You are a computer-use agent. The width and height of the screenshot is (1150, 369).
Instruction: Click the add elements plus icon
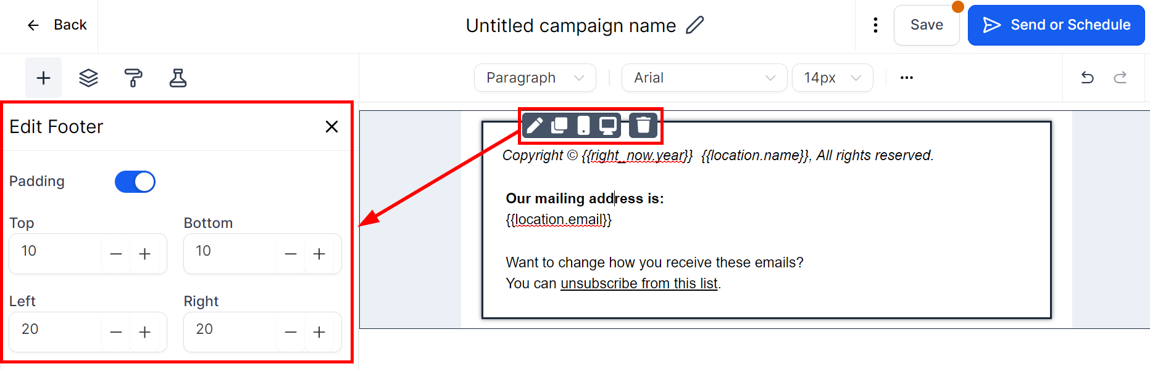click(43, 78)
